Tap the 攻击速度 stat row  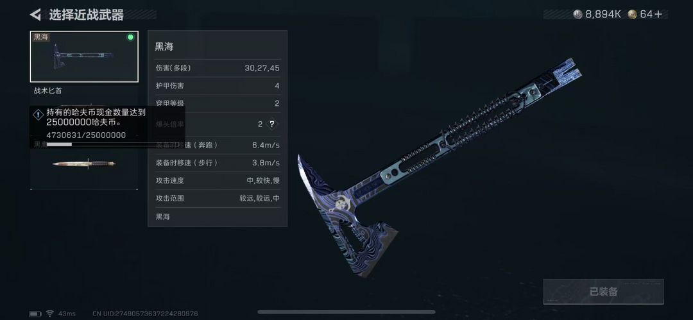click(218, 180)
